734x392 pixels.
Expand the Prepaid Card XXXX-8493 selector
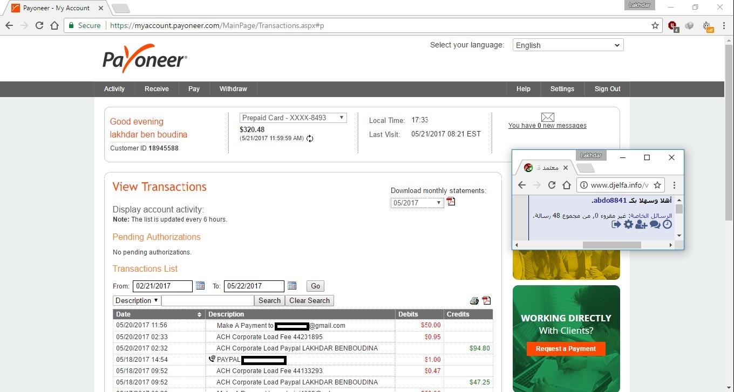click(293, 118)
